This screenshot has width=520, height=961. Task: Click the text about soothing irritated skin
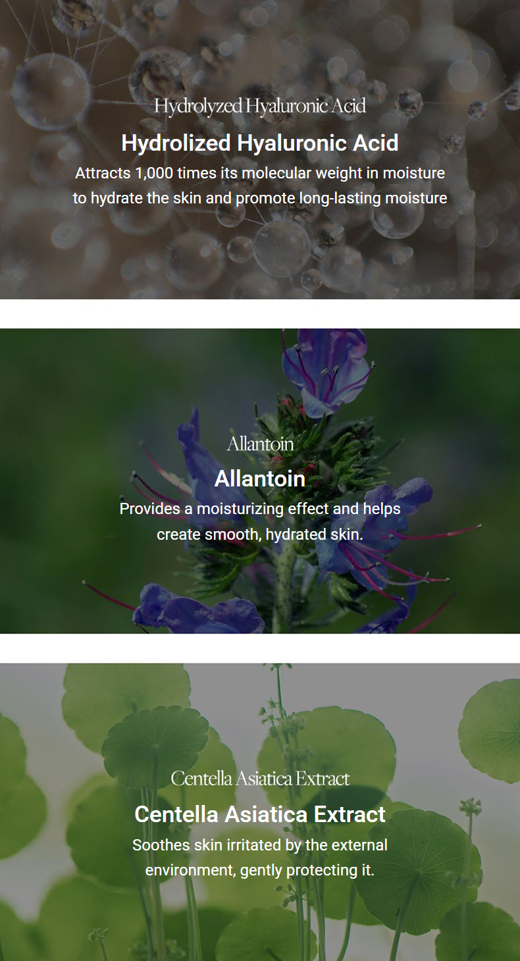click(260, 844)
